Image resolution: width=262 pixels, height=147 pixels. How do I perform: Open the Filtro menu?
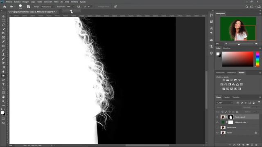pyautogui.click(x=56, y=2)
